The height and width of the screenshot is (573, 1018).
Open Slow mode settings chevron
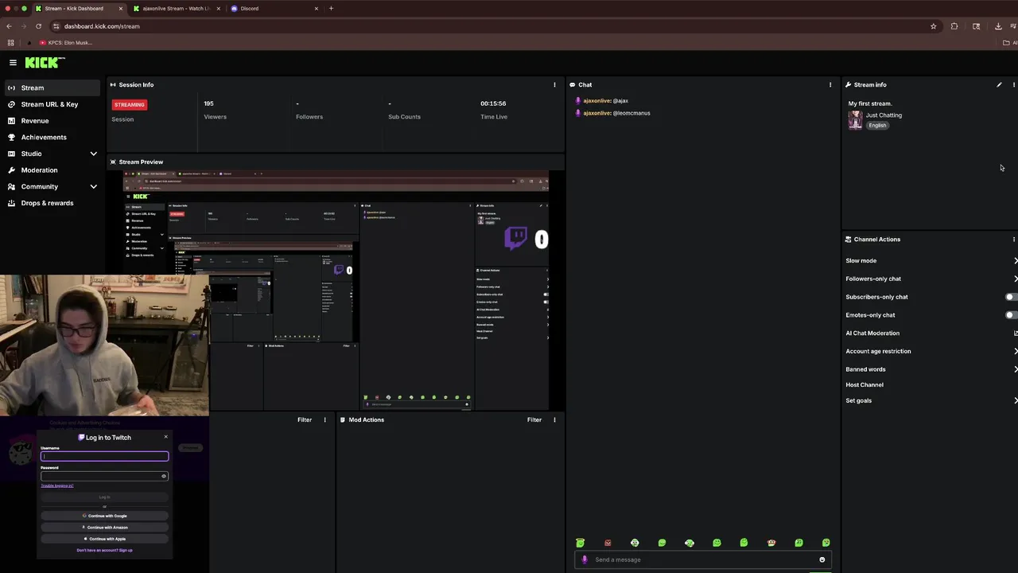coord(1016,260)
